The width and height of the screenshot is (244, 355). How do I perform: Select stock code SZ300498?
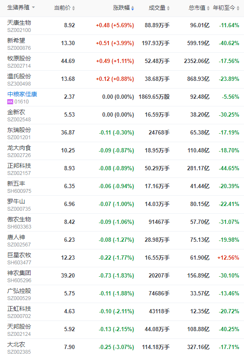point(19,84)
